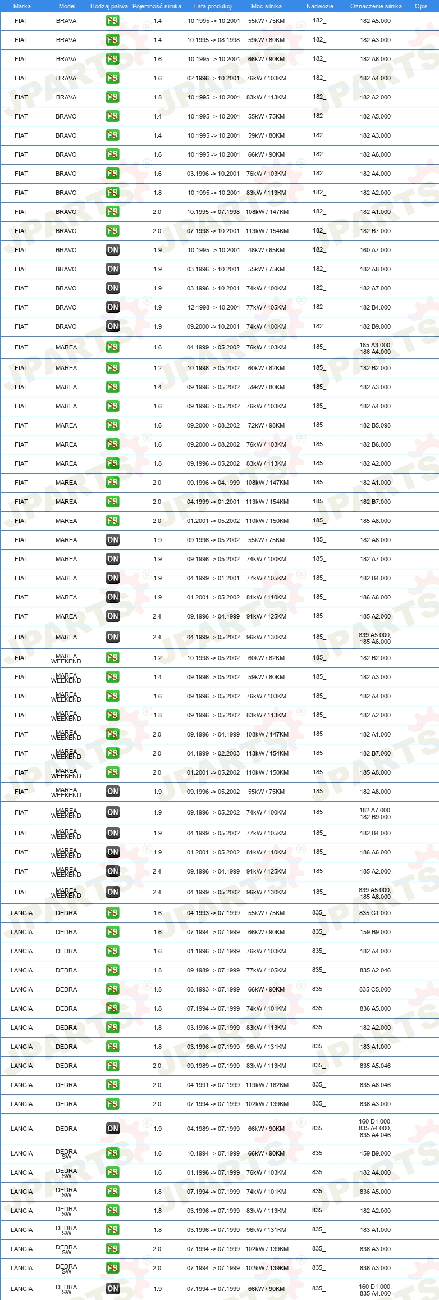Image resolution: width=439 pixels, height=1300 pixels.
Task: Click petrol icon in BRAVO 182 A5.000 row
Action: 113,116
